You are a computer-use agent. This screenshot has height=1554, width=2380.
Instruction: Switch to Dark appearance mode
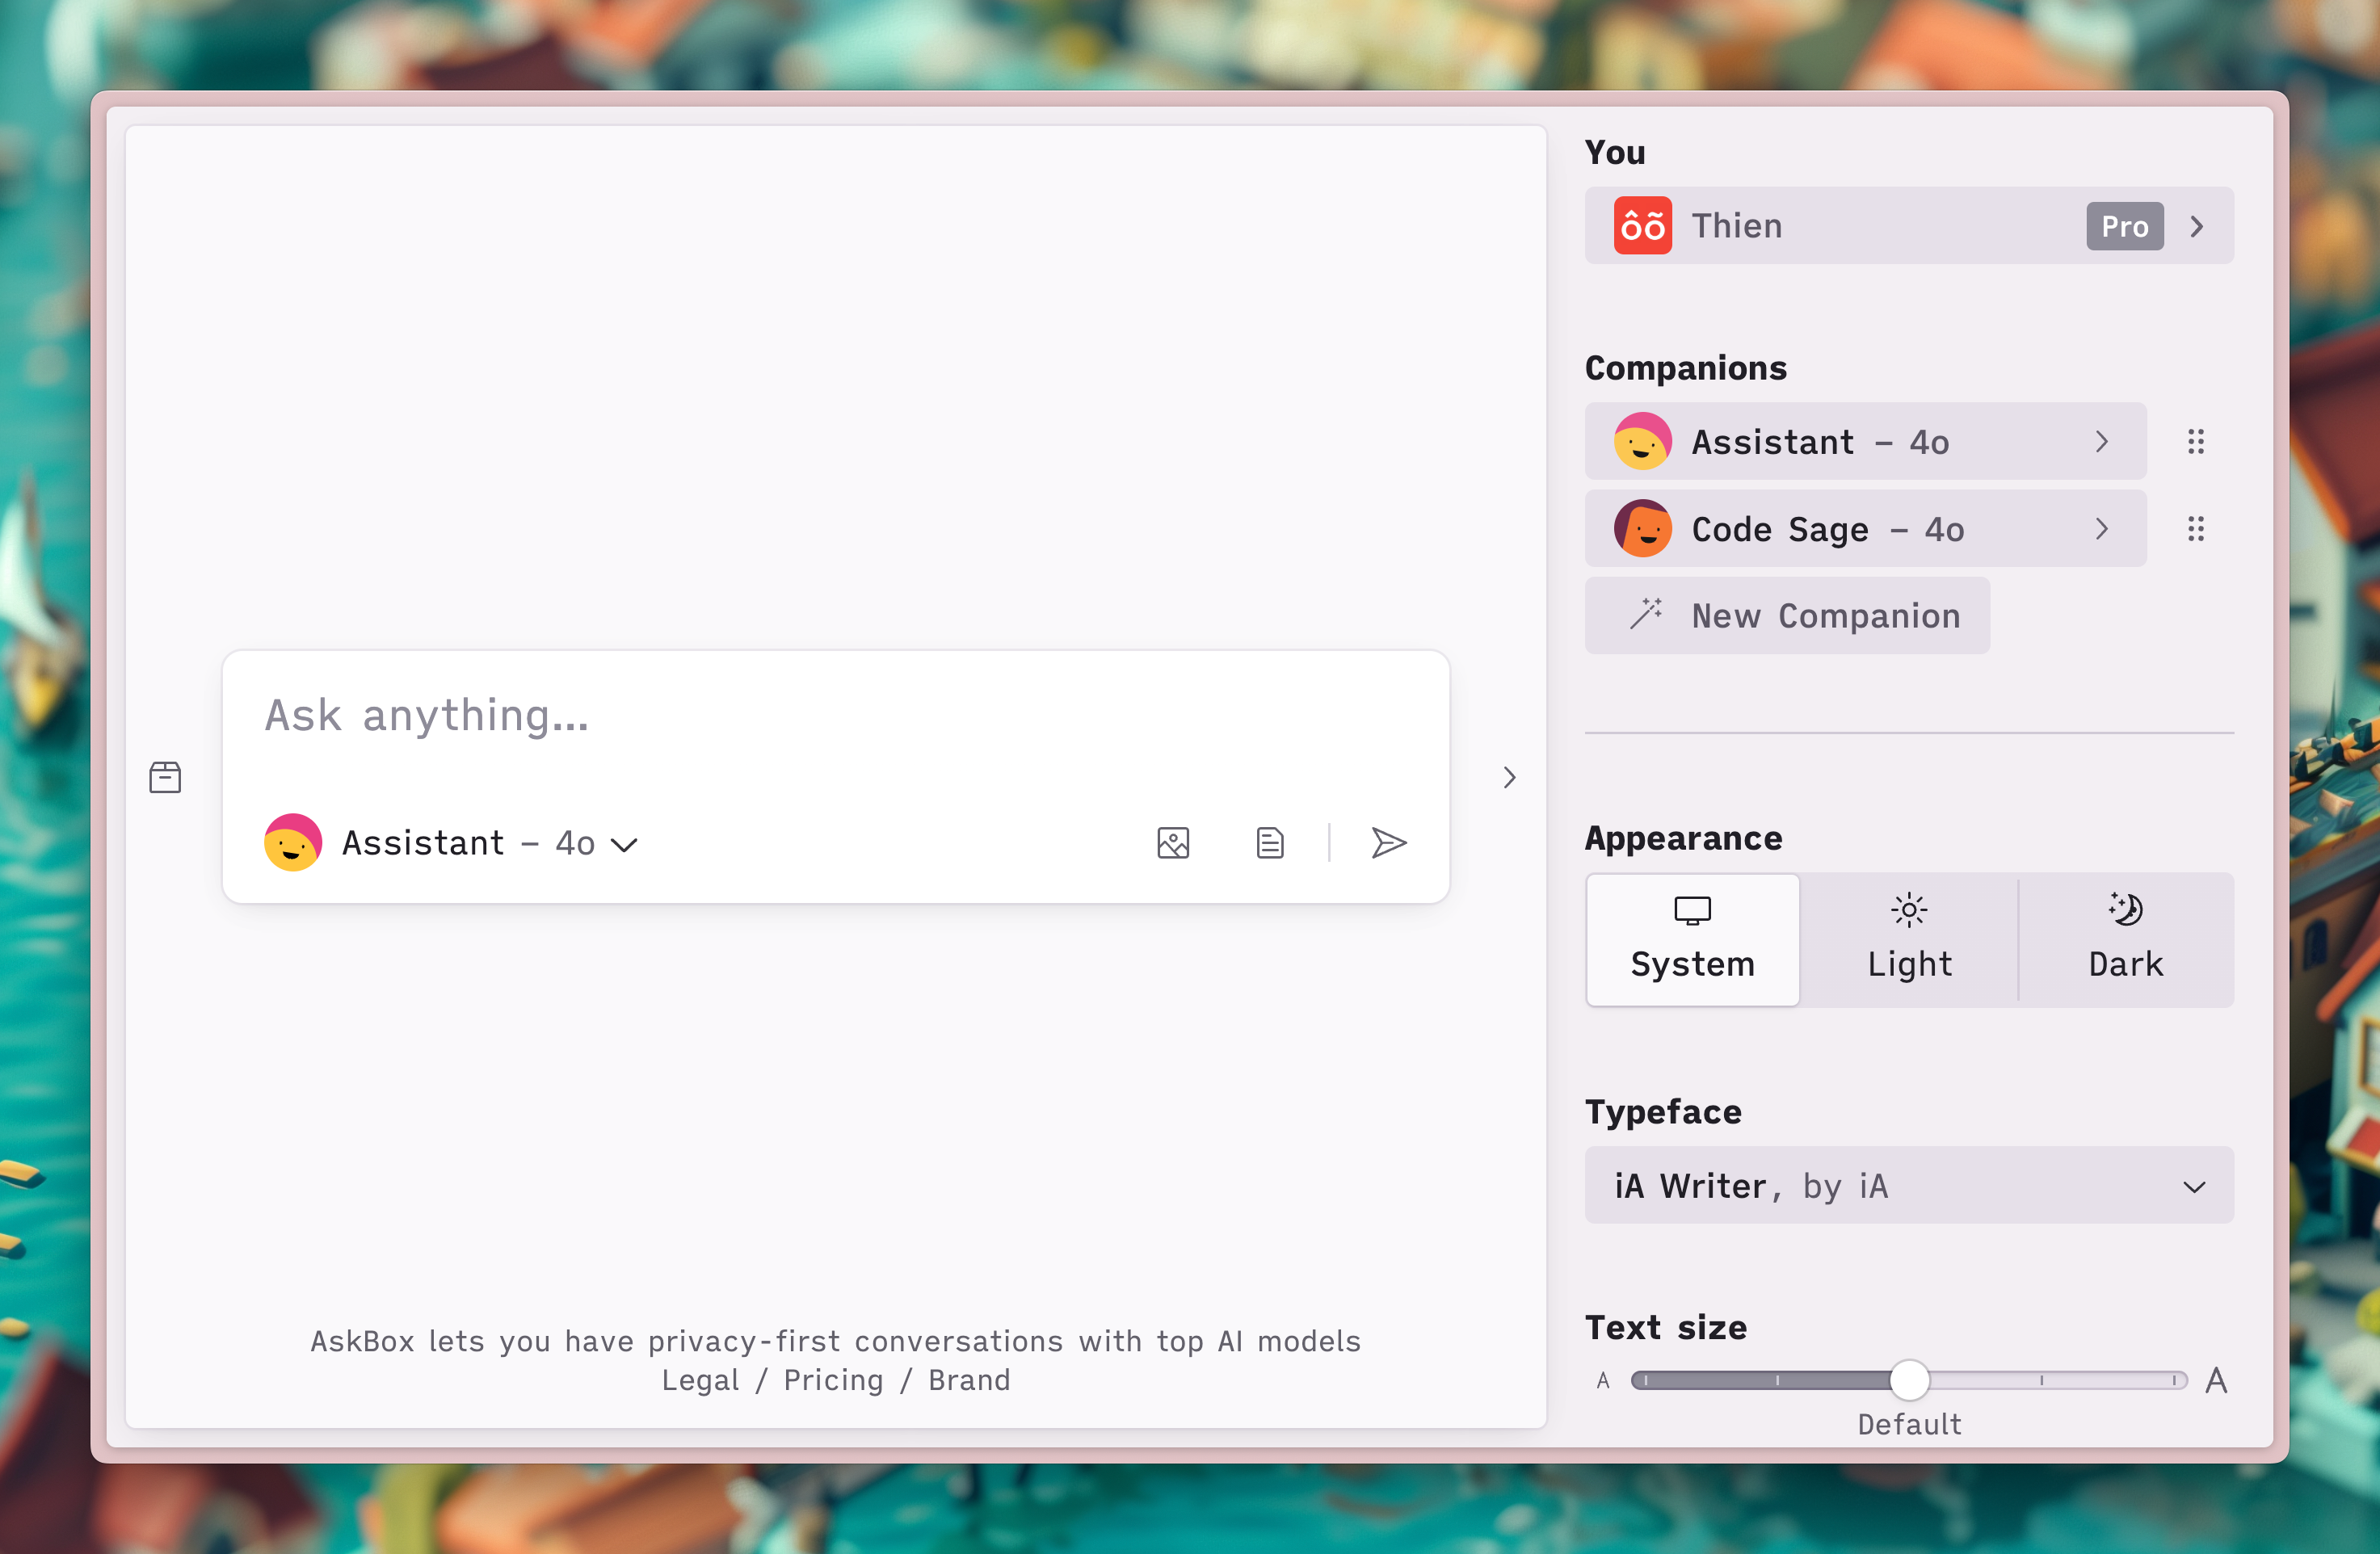2126,940
